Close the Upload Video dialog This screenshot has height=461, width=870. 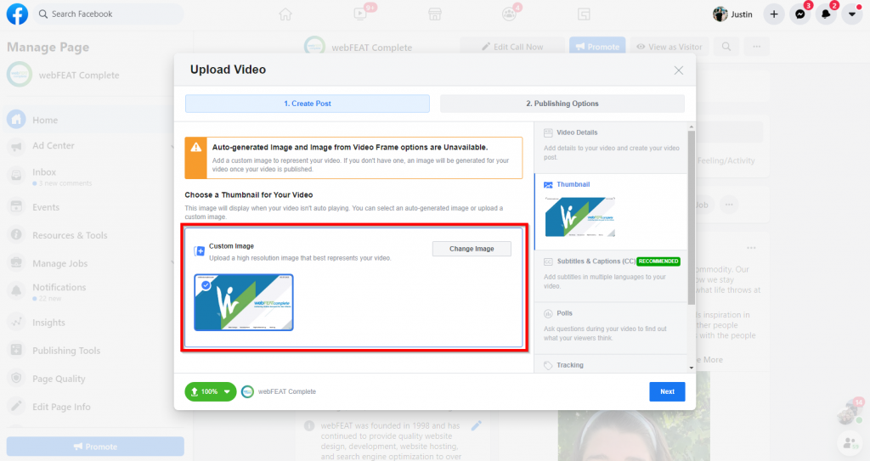pyautogui.click(x=679, y=70)
